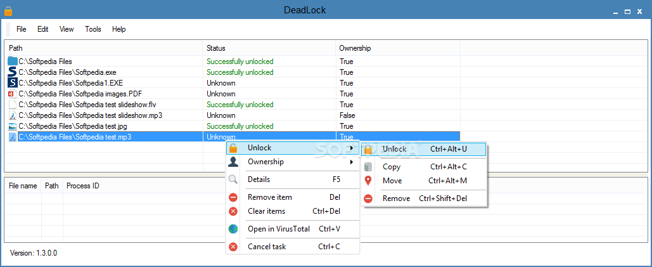The width and height of the screenshot is (652, 267).
Task: Select Cancel task in the context menu
Action: (292, 247)
